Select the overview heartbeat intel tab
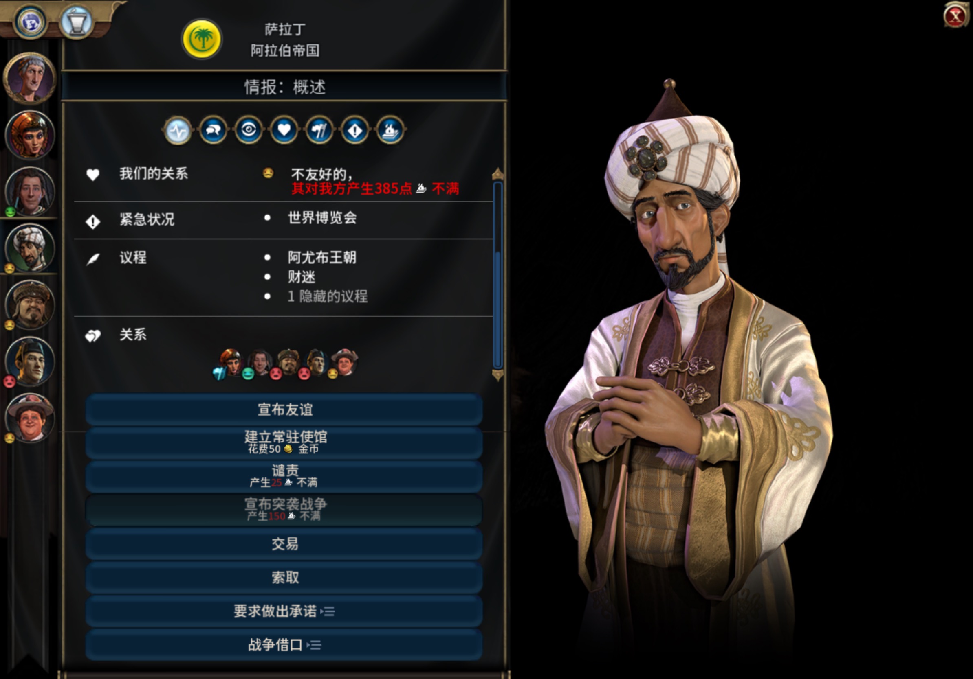This screenshot has width=973, height=679. pos(178,130)
